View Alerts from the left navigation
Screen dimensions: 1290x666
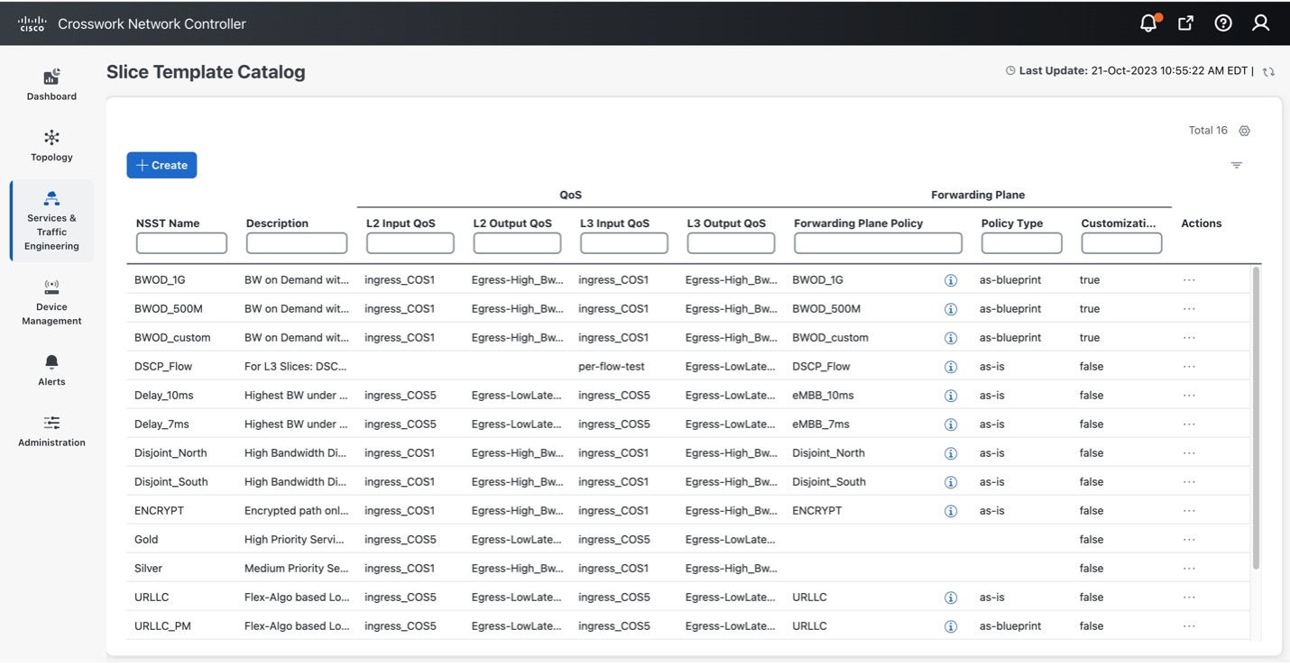pyautogui.click(x=51, y=369)
